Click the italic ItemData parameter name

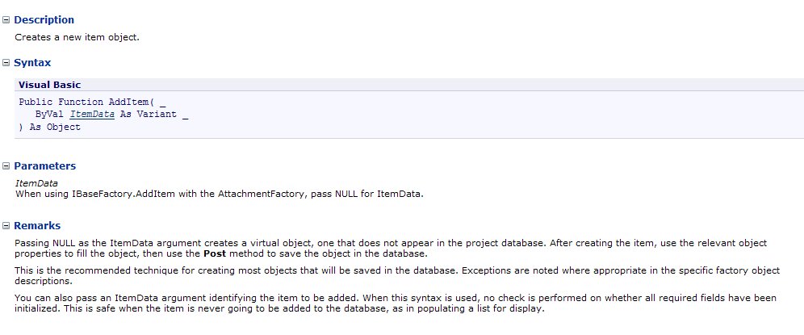(x=36, y=183)
